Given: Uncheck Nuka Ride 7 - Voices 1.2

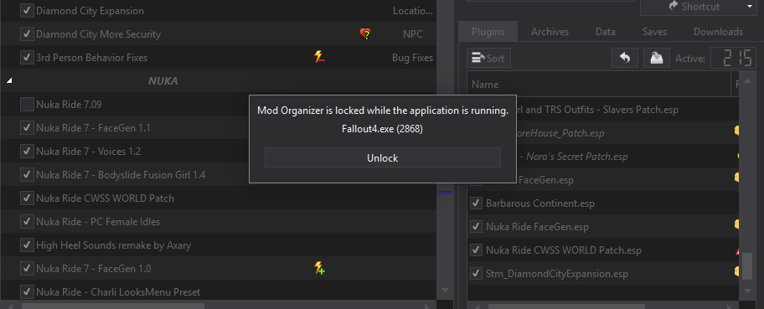Looking at the screenshot, I should pos(27,151).
